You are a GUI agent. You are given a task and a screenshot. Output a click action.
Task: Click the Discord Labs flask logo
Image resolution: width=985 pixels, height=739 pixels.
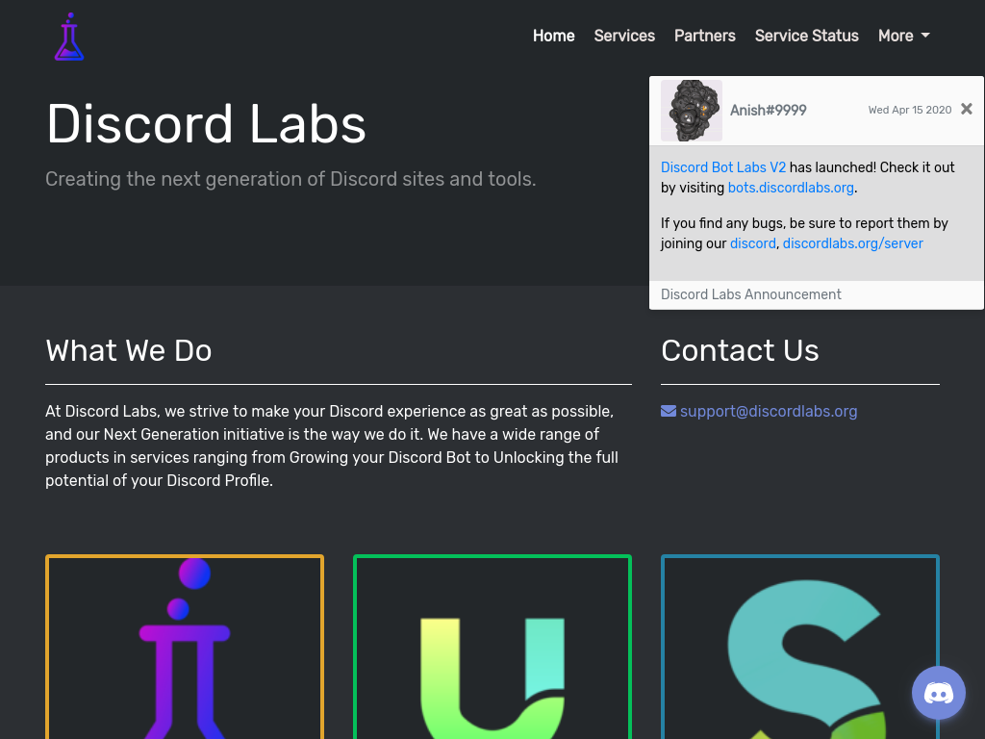69,37
